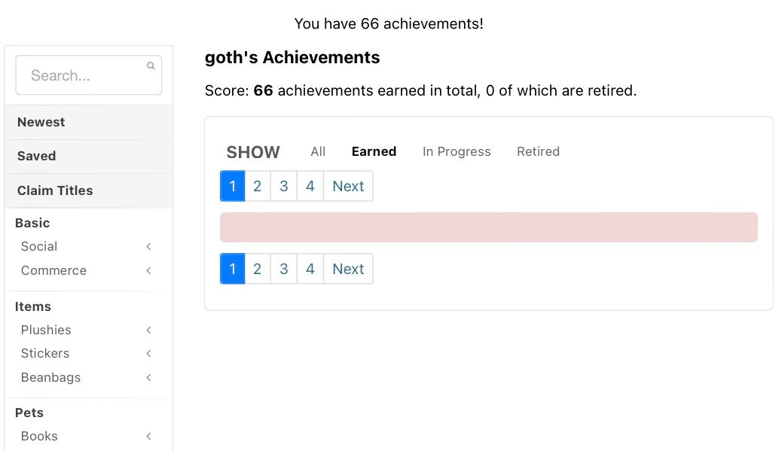Show All achievements filter
782x451 pixels.
pos(318,151)
